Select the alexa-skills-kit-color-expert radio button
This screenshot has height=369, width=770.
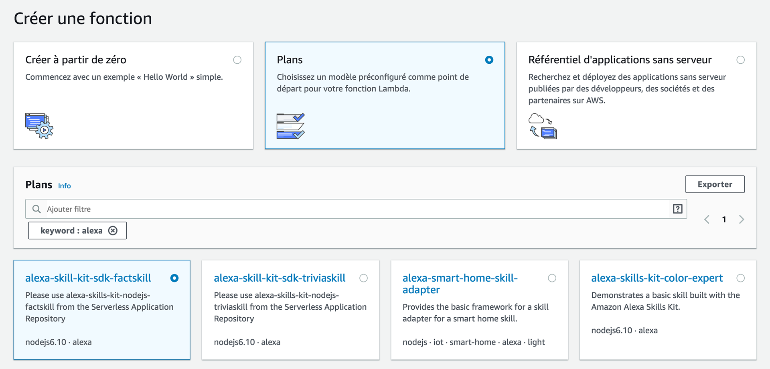[740, 278]
